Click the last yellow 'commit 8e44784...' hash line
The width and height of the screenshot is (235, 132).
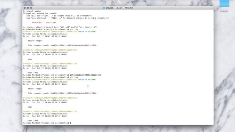[50, 98]
